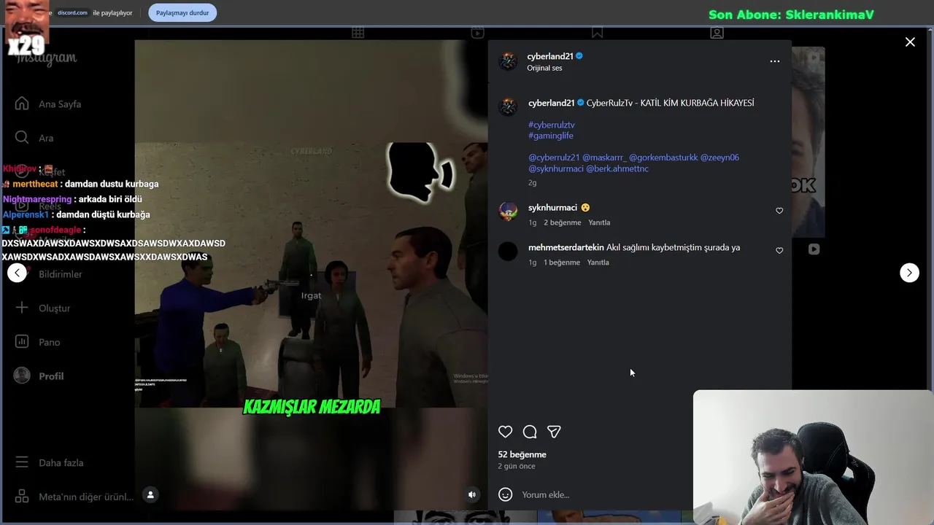The image size is (934, 525).
Task: Open the Profil avatar in sidebar
Action: point(22,376)
